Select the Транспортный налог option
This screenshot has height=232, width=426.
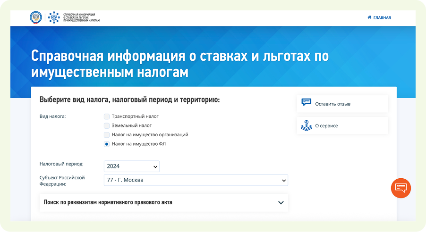tap(107, 116)
